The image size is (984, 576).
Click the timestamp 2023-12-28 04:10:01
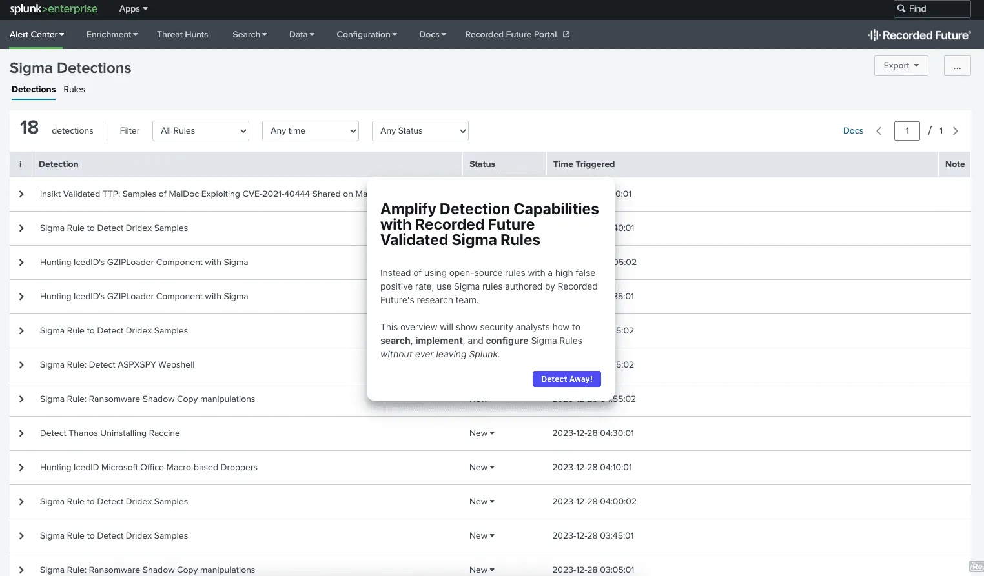coord(592,468)
